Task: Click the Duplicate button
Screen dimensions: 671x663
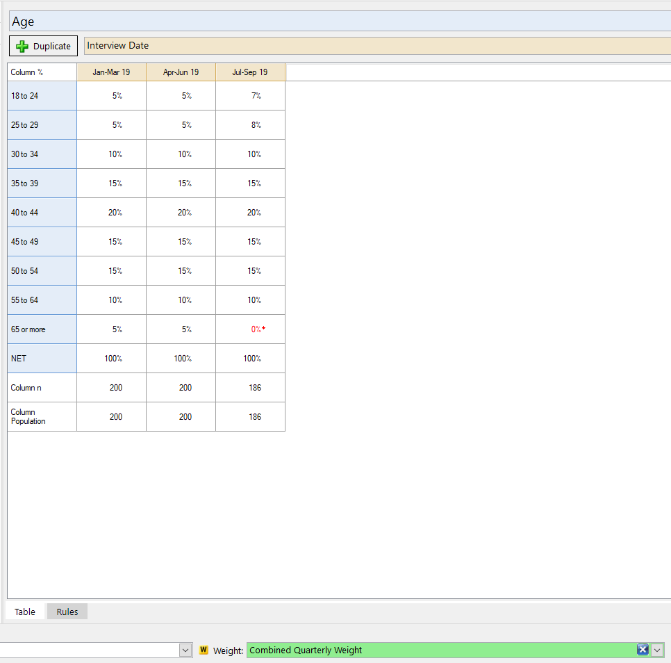Action: pyautogui.click(x=43, y=46)
